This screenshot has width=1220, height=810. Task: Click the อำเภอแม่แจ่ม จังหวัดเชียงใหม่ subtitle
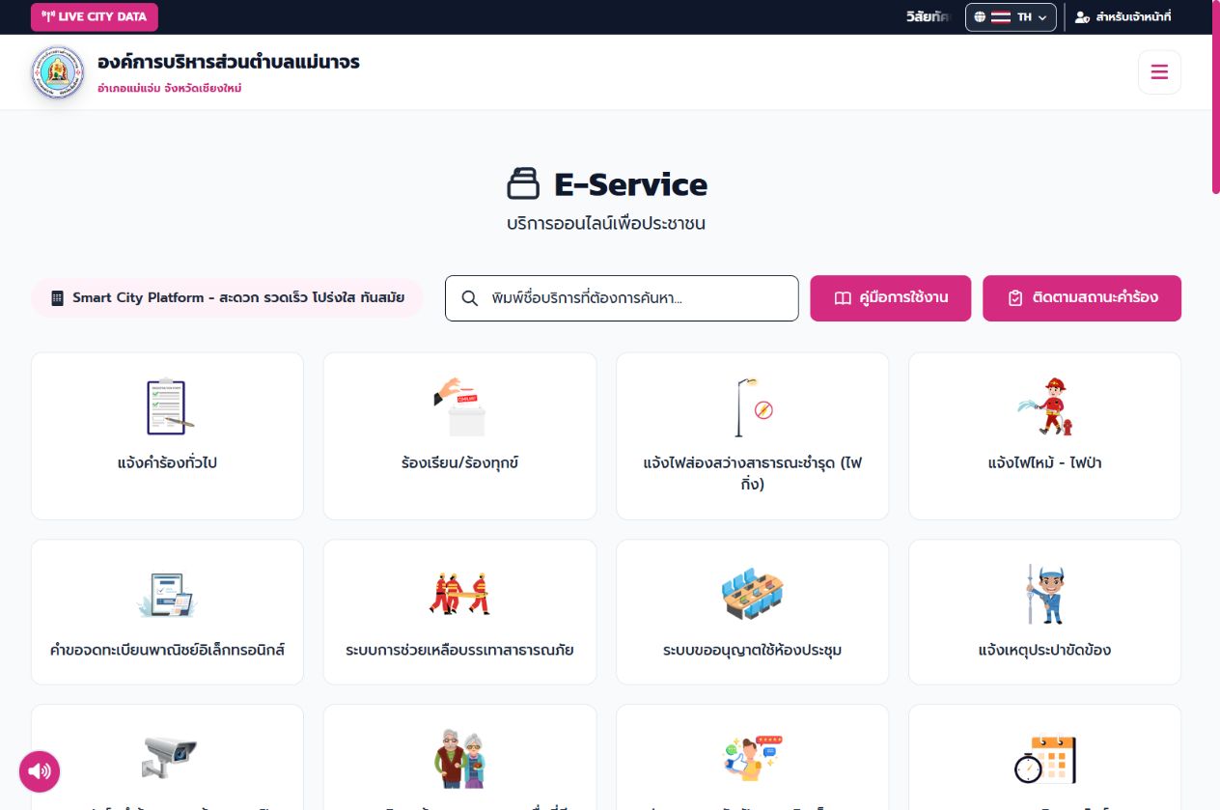tap(169, 88)
